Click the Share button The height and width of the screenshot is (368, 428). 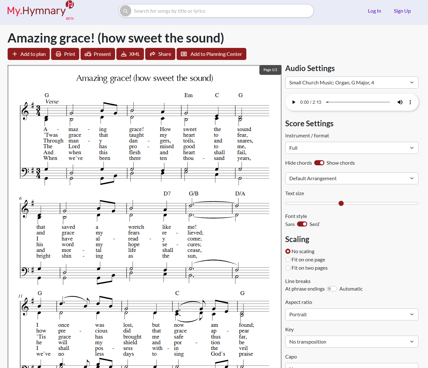coord(160,54)
